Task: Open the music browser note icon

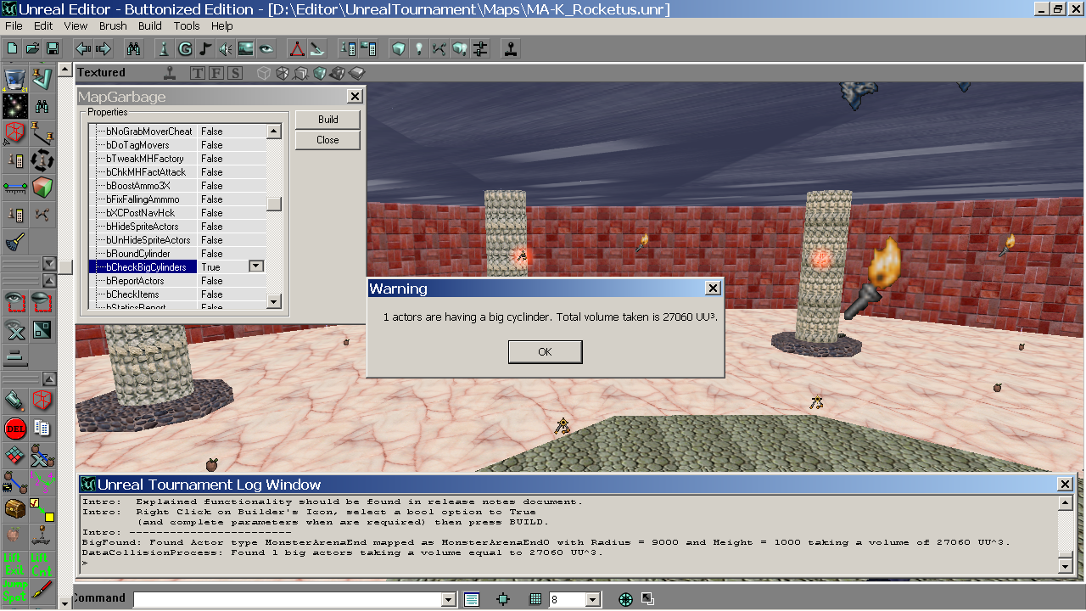Action: coord(205,48)
